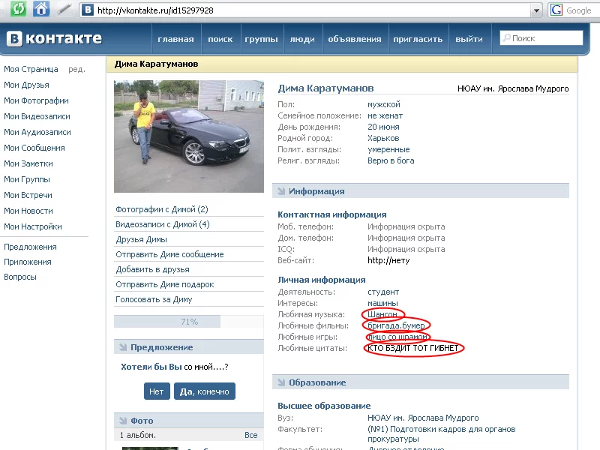
Task: Click the green reload icon in browser toolbar
Action: [18, 9]
